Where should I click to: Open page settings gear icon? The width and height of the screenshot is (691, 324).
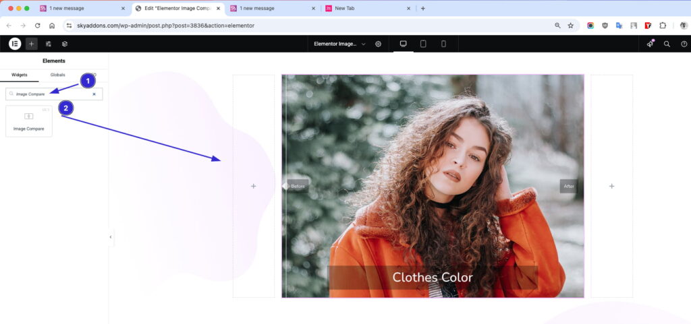378,44
